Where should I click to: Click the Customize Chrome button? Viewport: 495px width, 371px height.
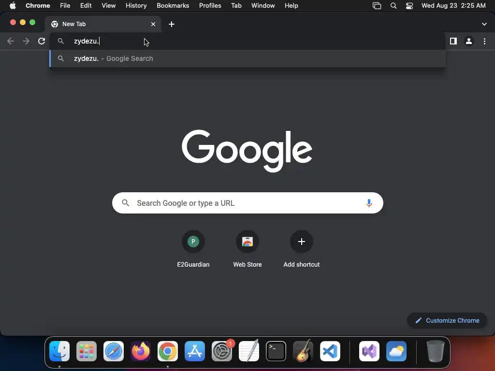[x=447, y=321]
